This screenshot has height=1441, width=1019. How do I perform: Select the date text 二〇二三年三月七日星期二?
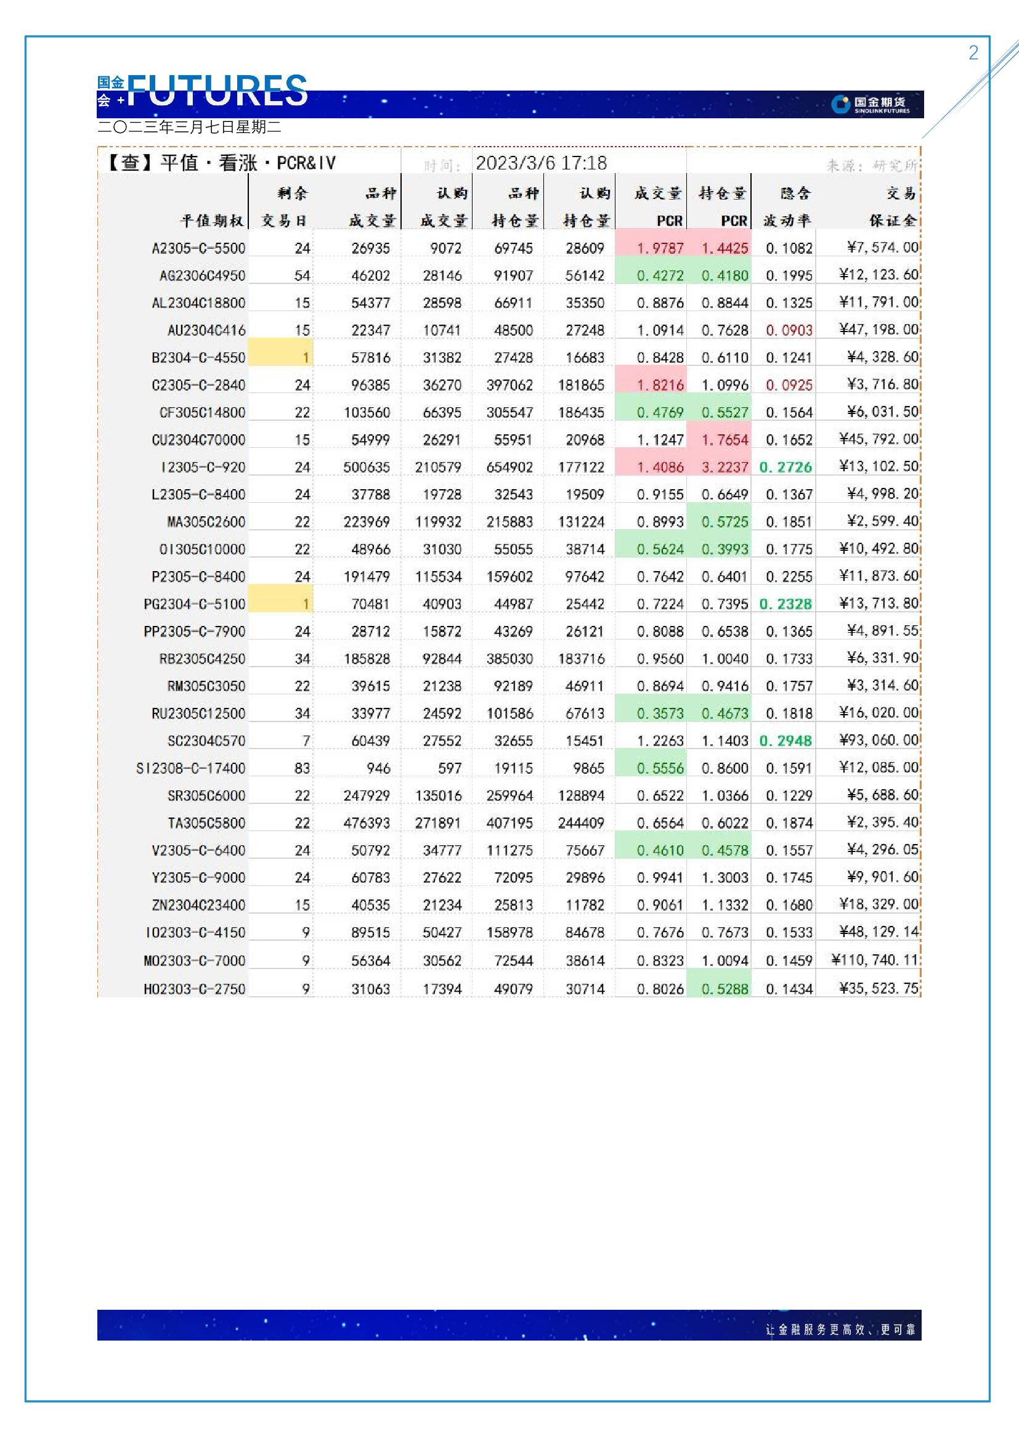190,128
